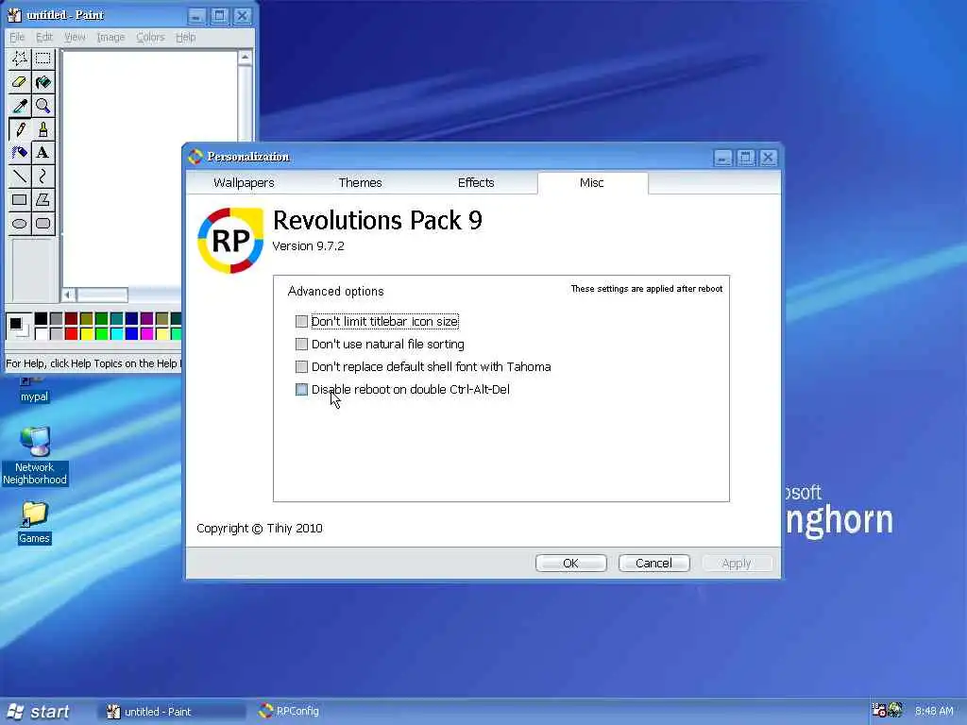
Task: Choose the Eraser tool in Paint
Action: point(19,82)
